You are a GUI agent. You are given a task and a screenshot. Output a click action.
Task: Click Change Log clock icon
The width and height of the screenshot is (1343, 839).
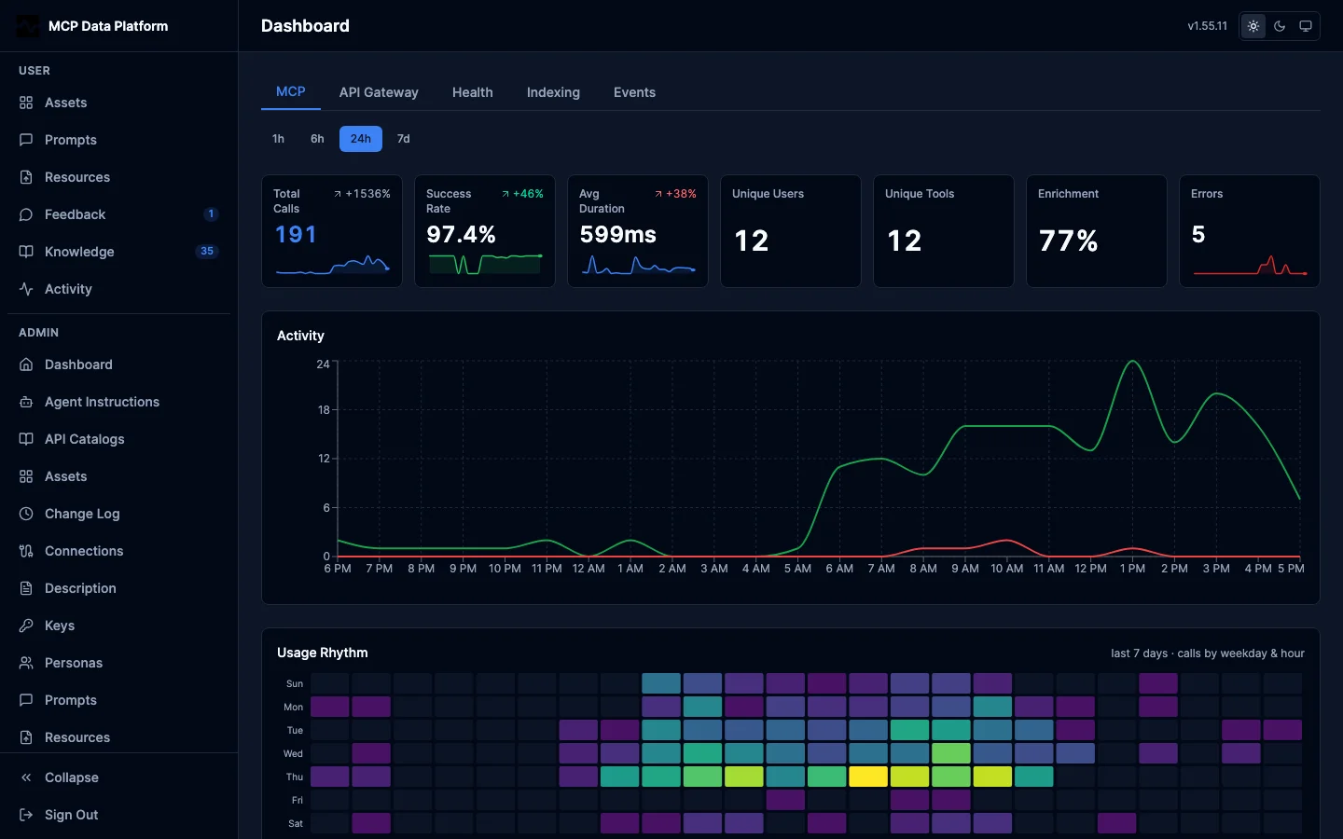click(x=26, y=514)
